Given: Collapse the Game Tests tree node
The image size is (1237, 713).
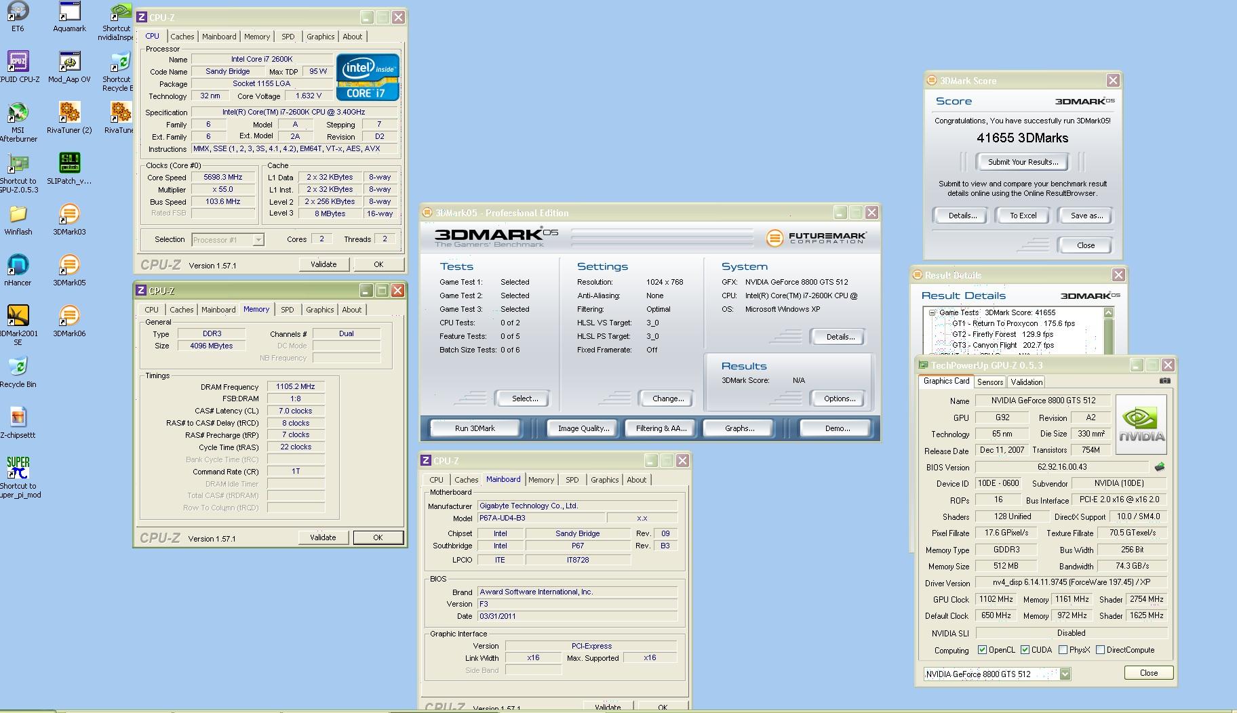Looking at the screenshot, I should (933, 312).
